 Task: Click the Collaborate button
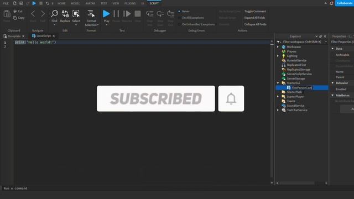(344, 3)
